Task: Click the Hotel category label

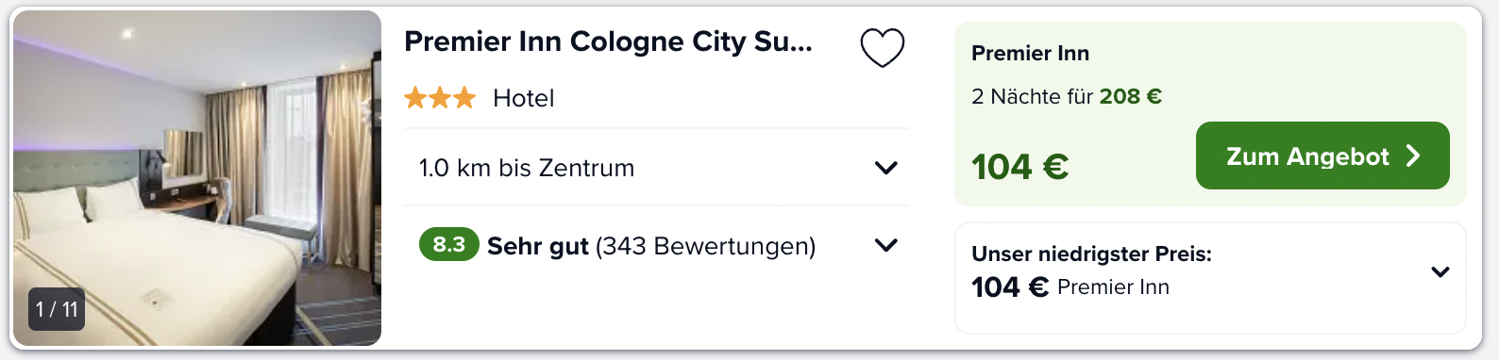Action: 523,98
